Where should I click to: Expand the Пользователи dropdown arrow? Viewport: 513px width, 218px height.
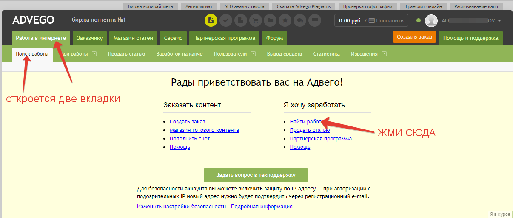[x=253, y=54]
